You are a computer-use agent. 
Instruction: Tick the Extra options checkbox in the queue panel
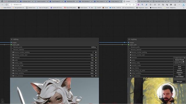click(x=183, y=62)
